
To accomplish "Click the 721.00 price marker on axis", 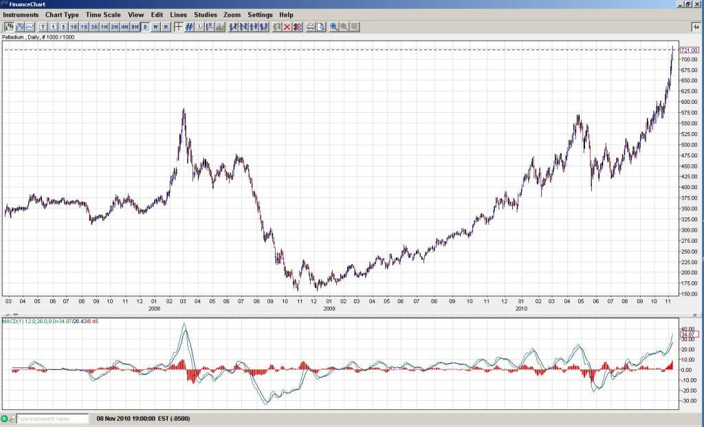I will [689, 50].
